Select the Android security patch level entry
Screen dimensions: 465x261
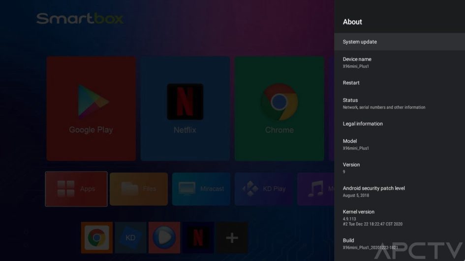click(399, 191)
